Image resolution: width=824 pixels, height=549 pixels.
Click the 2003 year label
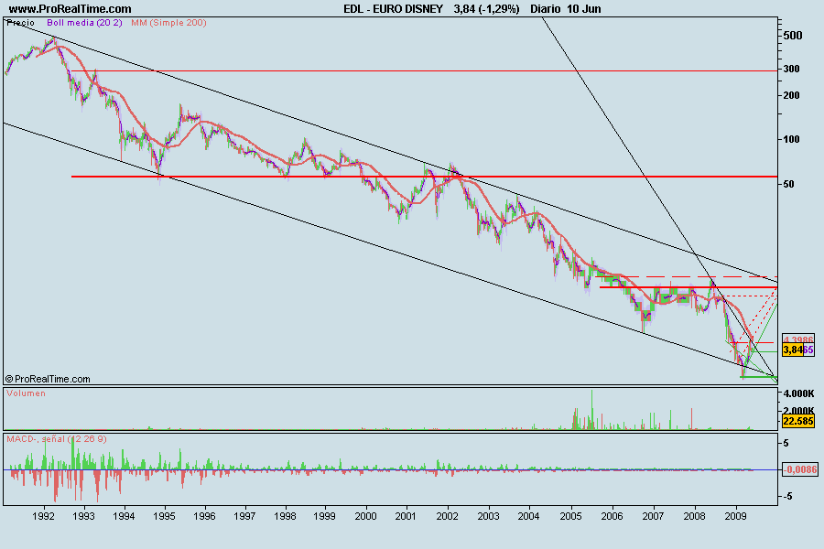(488, 516)
